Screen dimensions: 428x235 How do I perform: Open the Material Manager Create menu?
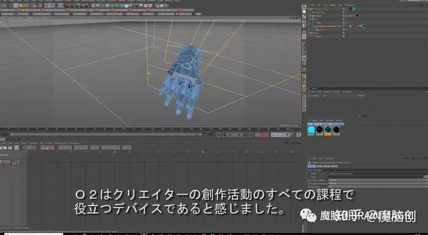[x=314, y=120]
